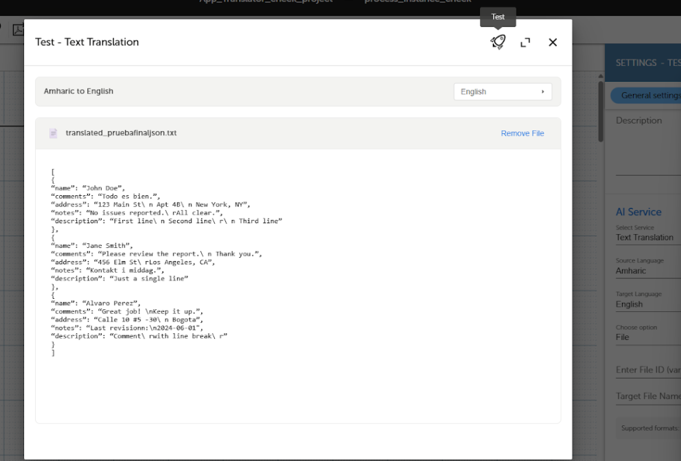The image size is (681, 461).
Task: Click the "name": "Jane Smith" line
Action: pyautogui.click(x=92, y=245)
